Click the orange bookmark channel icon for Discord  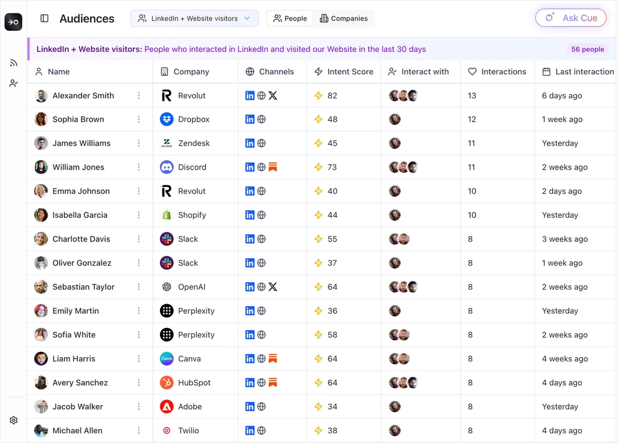click(x=272, y=167)
